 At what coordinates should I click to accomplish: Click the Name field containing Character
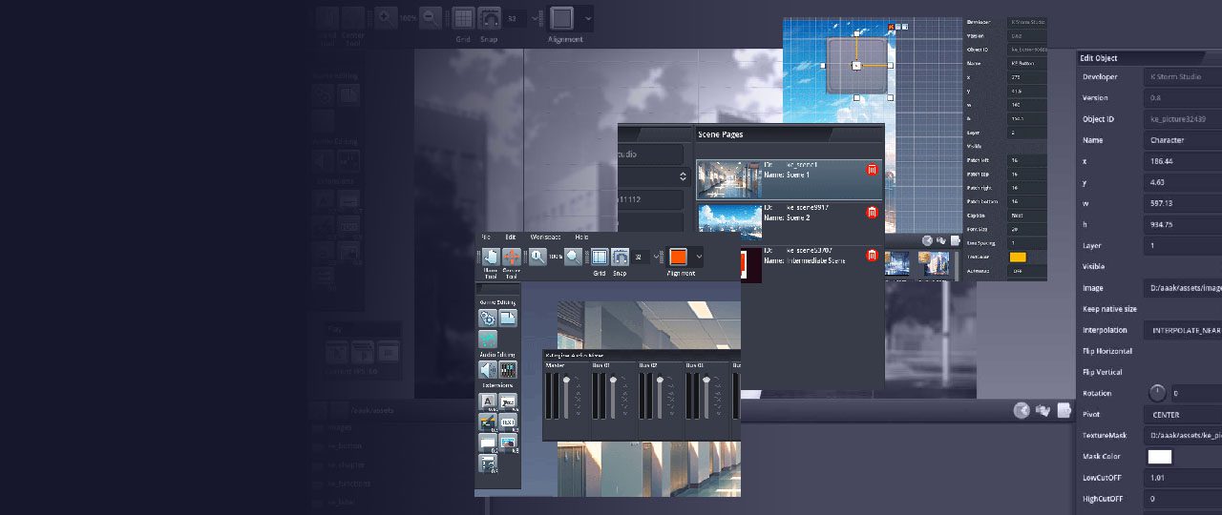[1182, 140]
